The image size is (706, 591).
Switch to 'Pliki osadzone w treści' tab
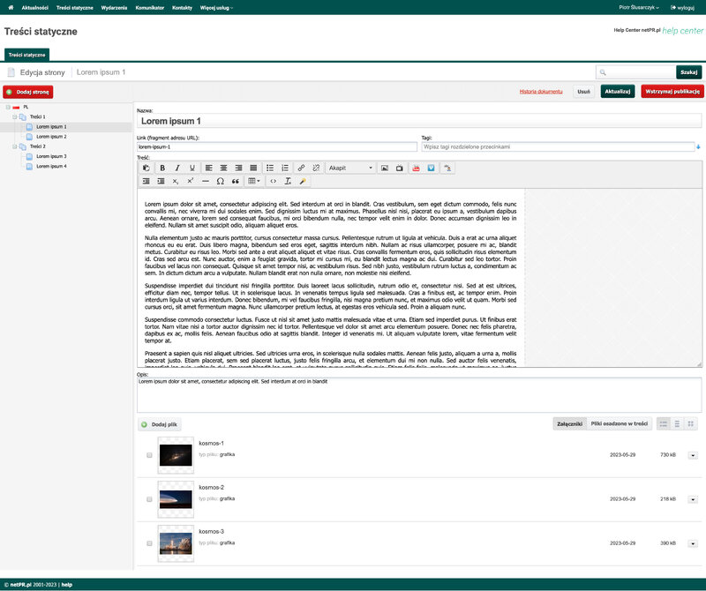pos(619,424)
